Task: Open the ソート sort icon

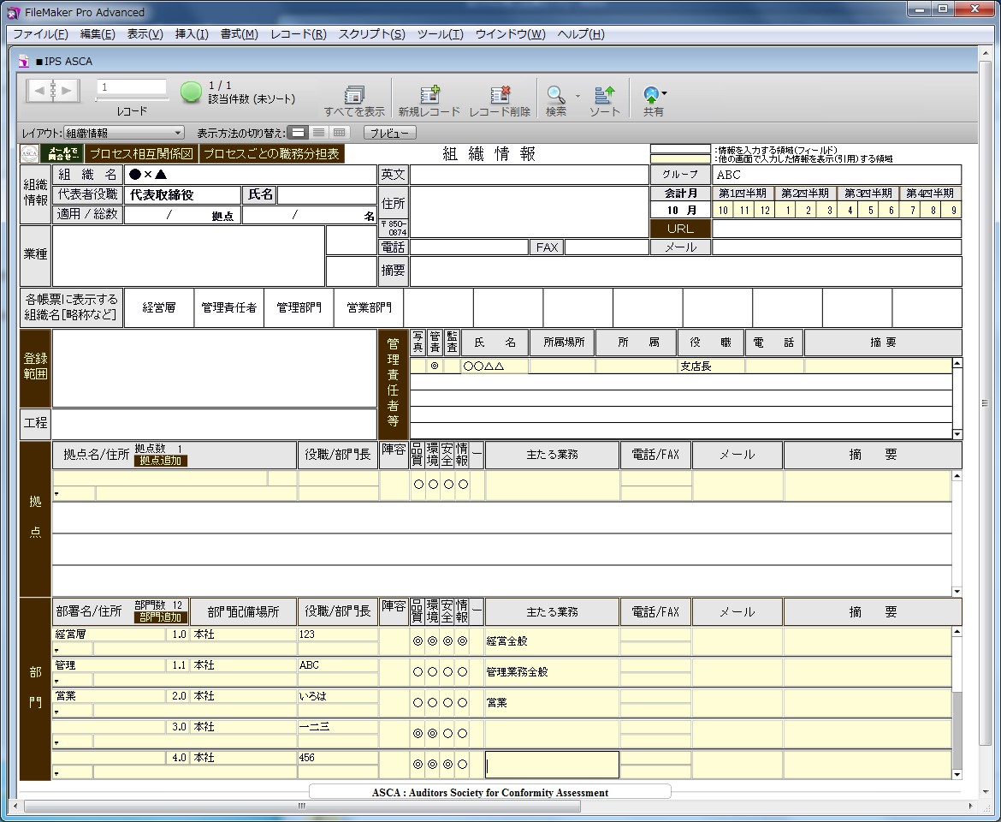Action: click(x=605, y=94)
